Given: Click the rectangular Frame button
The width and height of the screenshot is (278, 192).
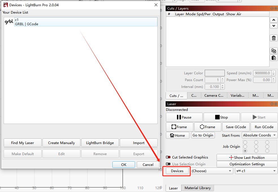Looking at the screenshot, I should pos(179,127).
